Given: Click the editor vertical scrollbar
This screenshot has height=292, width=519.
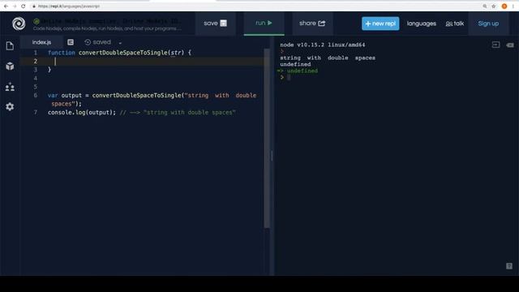Looking at the screenshot, I should point(267,139).
